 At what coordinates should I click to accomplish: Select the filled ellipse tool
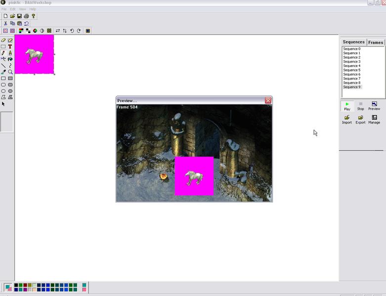coord(10,91)
